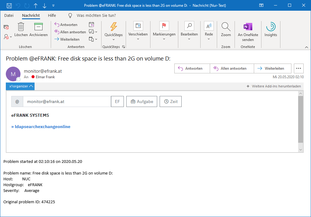Collapse the x1organizer add-in tab
The image size is (311, 217).
pos(20,86)
